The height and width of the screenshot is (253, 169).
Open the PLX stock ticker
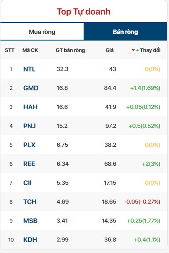pos(29,145)
